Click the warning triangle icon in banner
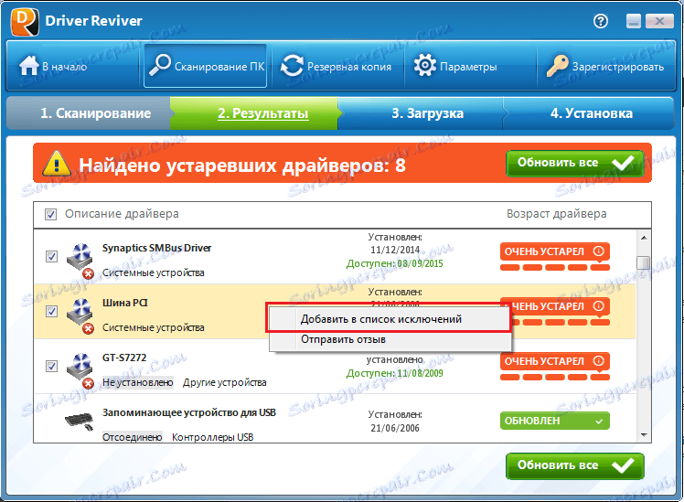This screenshot has height=502, width=684. point(57,164)
